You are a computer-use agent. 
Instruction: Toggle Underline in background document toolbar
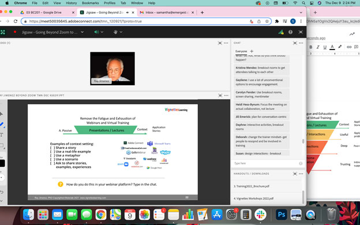point(325,47)
